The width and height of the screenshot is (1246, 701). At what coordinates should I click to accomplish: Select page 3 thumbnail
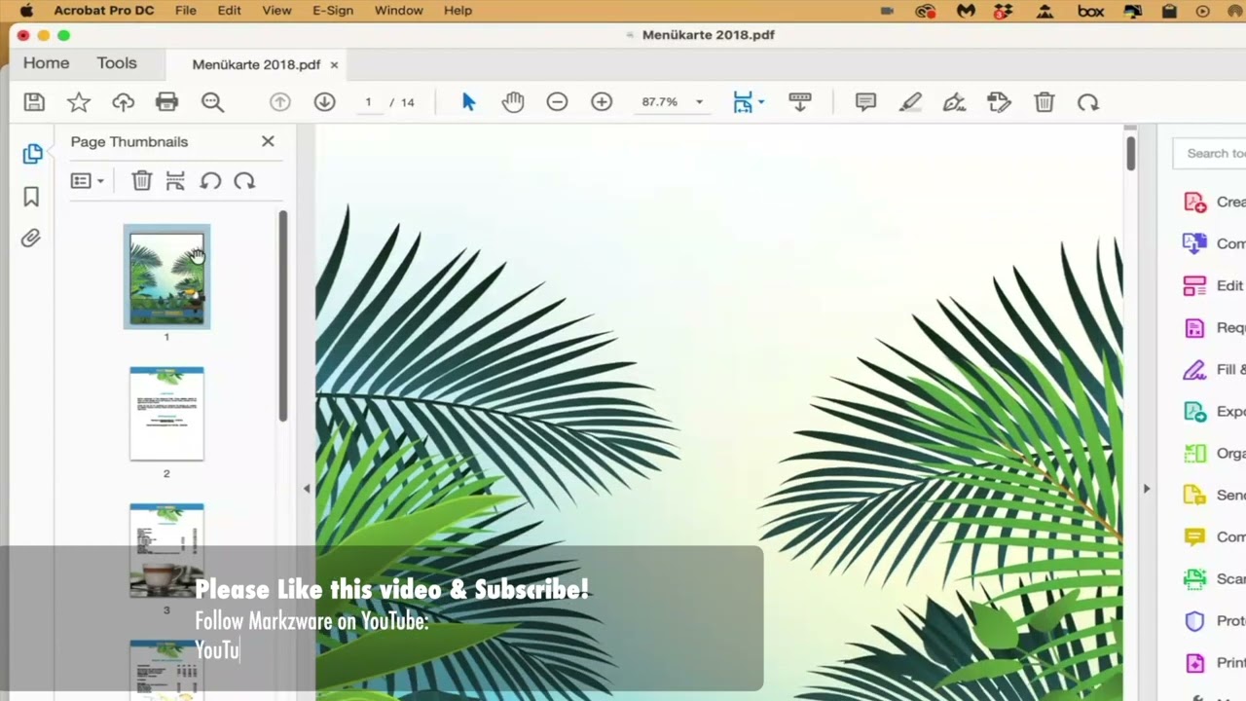[166, 550]
